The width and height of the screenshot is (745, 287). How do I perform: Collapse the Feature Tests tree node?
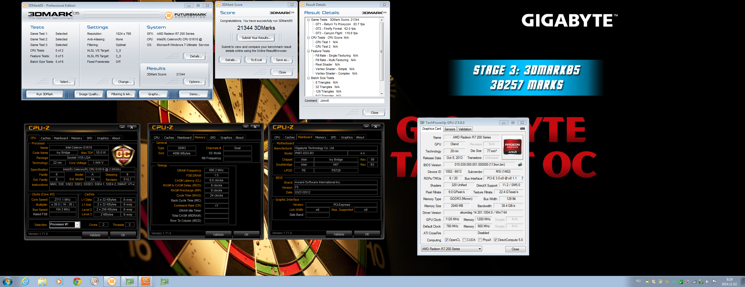[308, 51]
